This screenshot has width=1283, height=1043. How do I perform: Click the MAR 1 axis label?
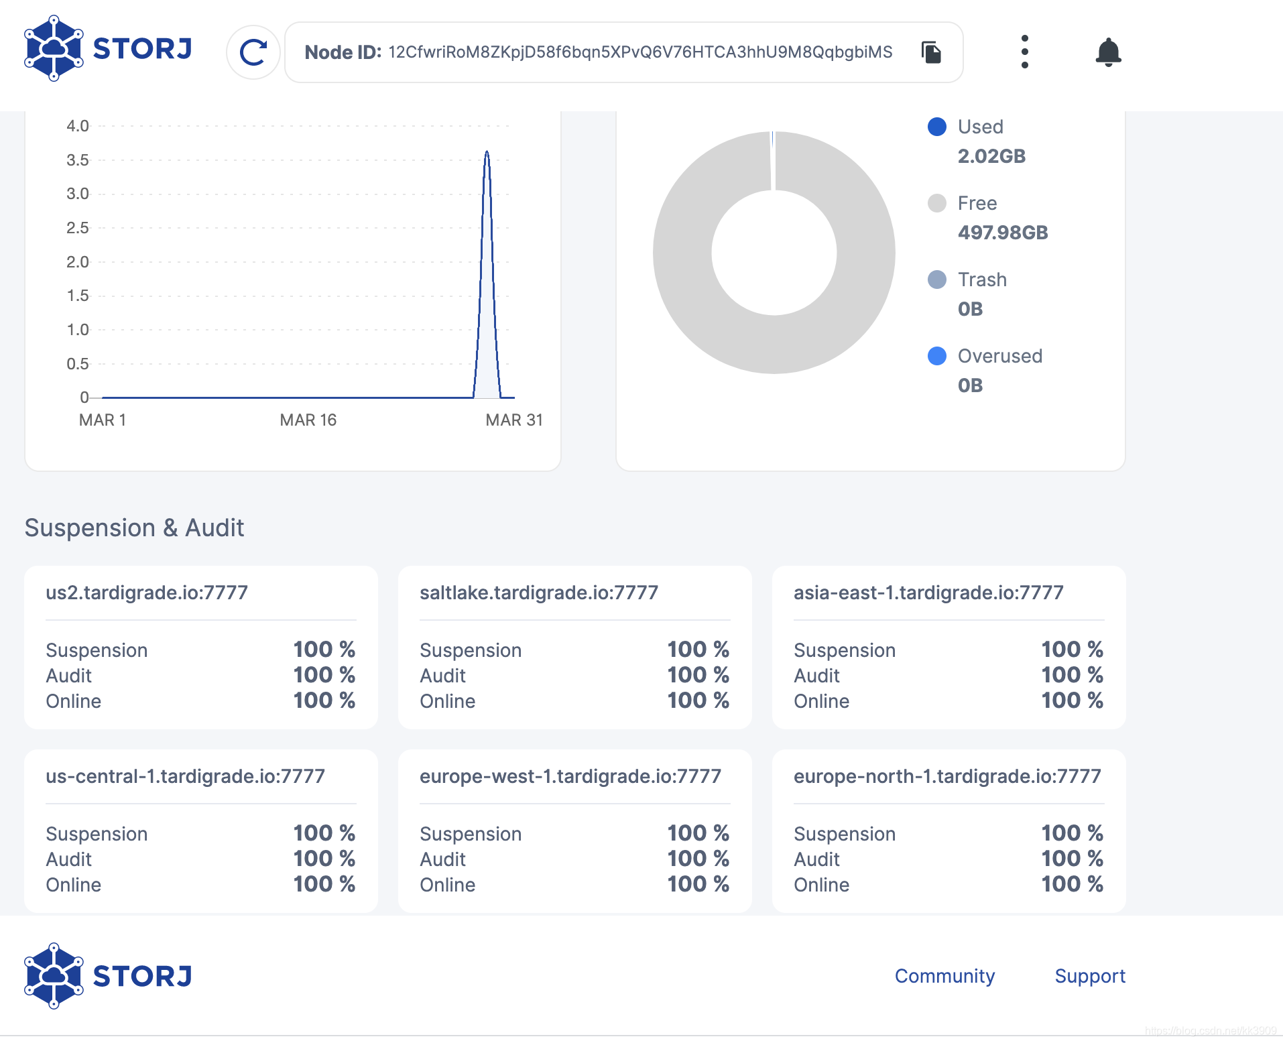coord(103,420)
